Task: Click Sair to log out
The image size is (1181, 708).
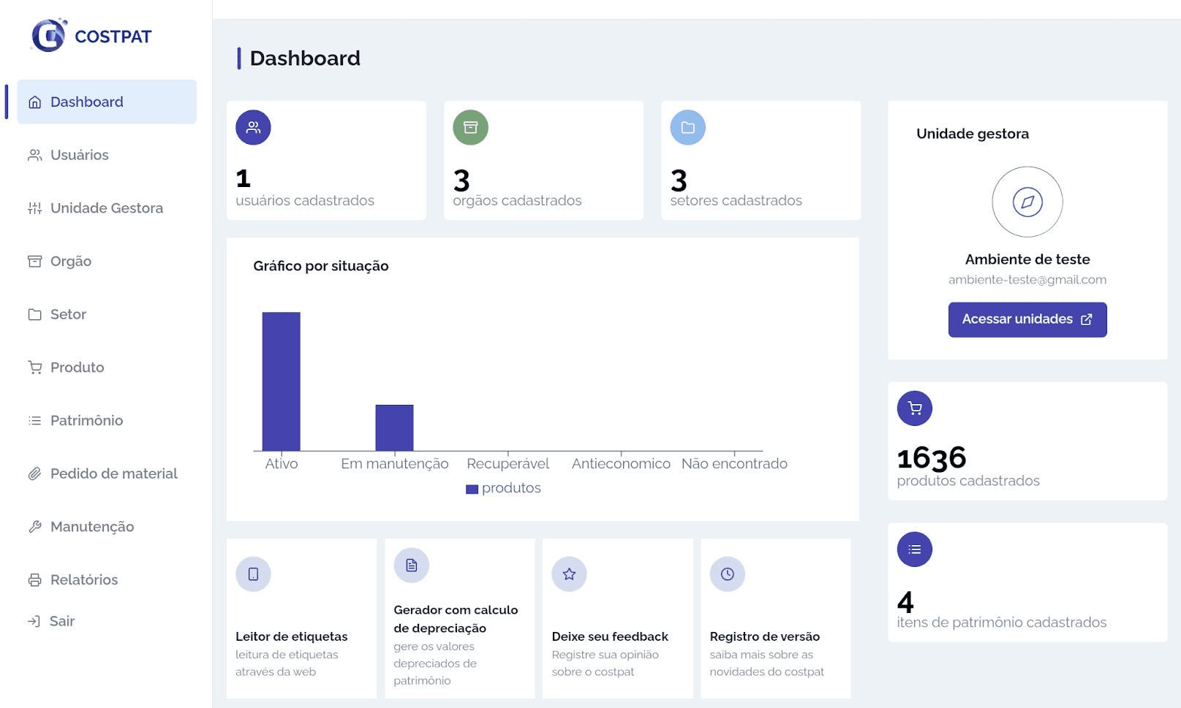Action: [x=61, y=621]
